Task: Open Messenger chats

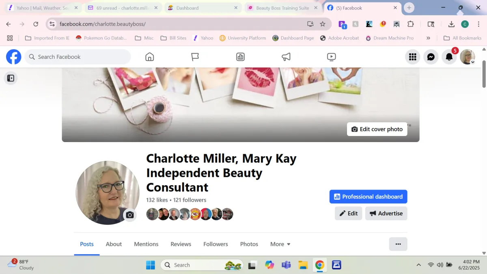Action: click(x=431, y=57)
